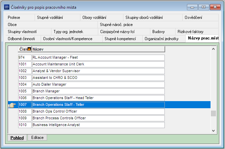Select the Skupiny vlastností tab
This screenshot has height=149, width=225.
28,32
